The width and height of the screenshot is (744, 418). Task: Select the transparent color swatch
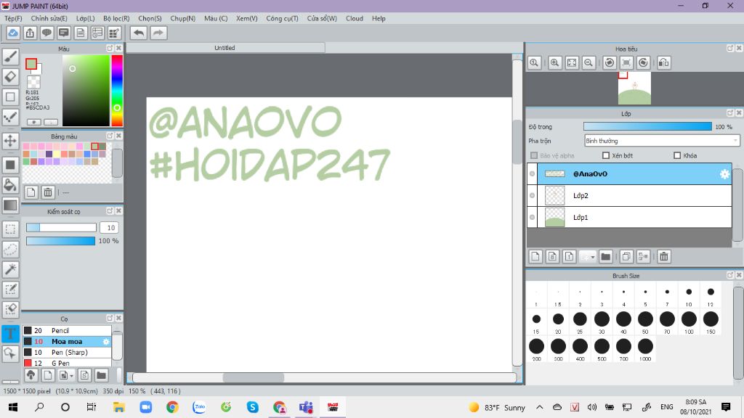click(x=33, y=83)
